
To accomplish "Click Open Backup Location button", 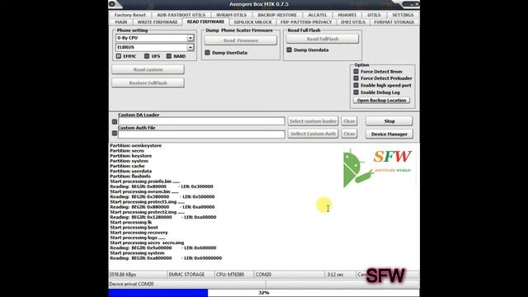I will pos(381,101).
